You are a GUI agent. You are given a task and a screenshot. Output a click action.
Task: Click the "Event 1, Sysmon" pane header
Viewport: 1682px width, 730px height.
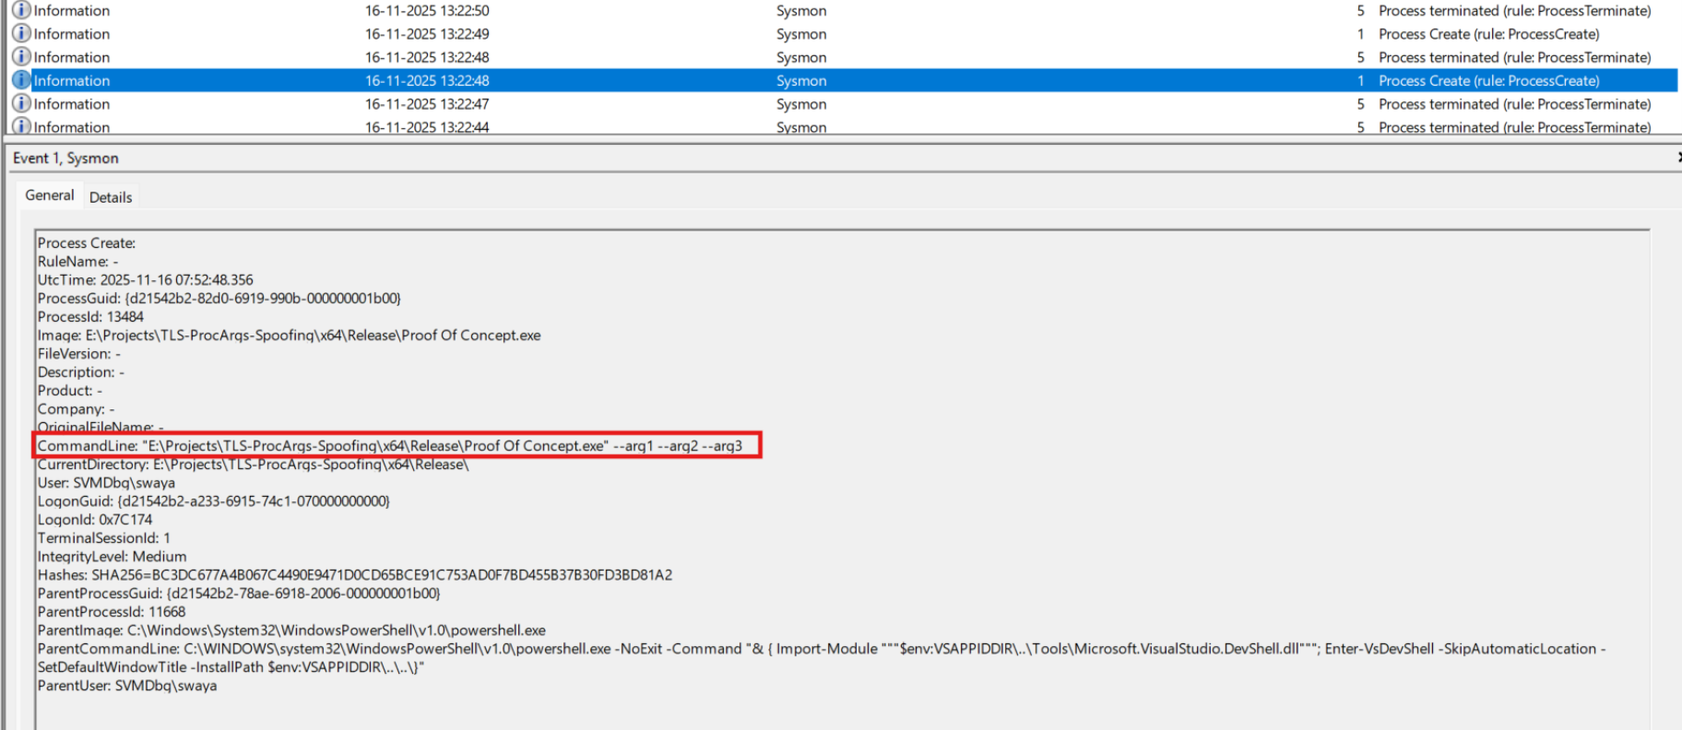pos(65,159)
